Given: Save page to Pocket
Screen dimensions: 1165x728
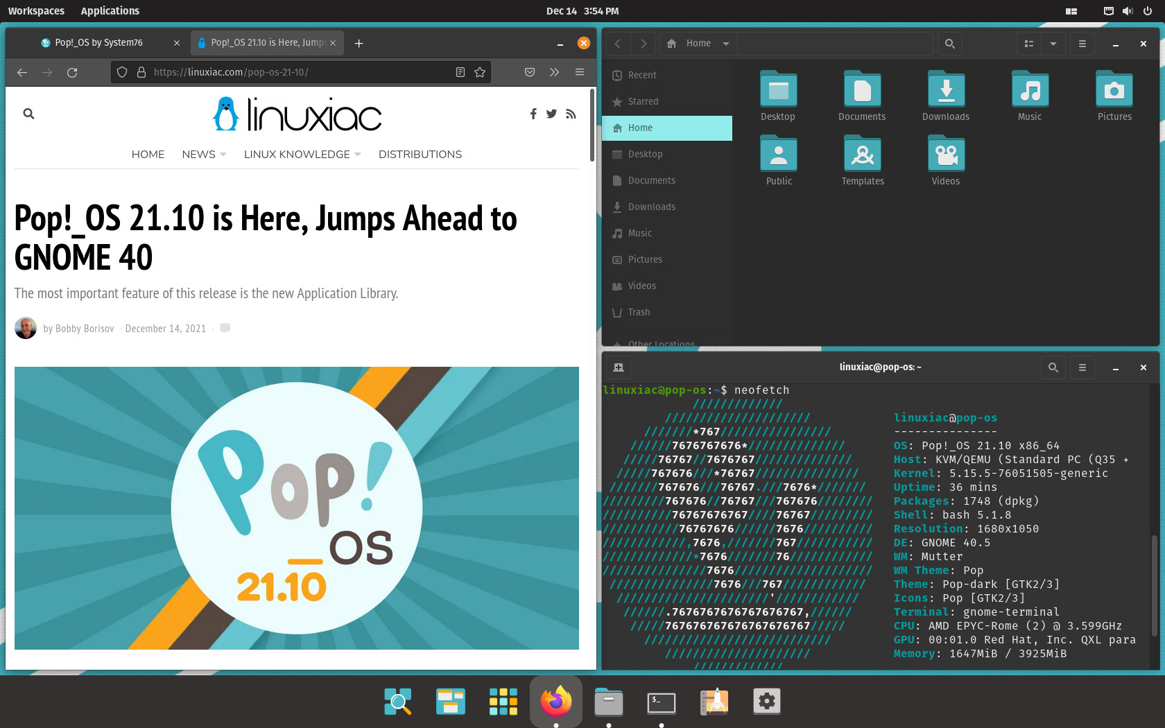Looking at the screenshot, I should pos(530,72).
